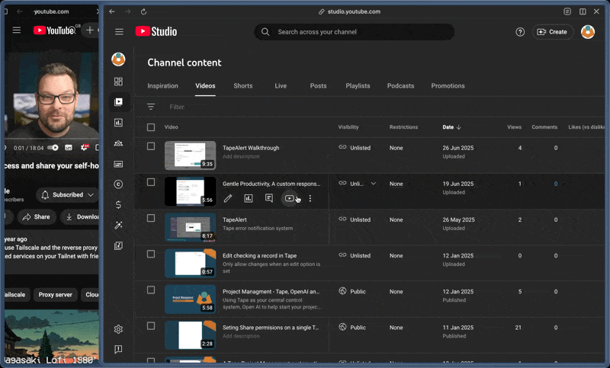Image resolution: width=610 pixels, height=368 pixels.
Task: Toggle the select-all videos checkbox
Action: [151, 127]
